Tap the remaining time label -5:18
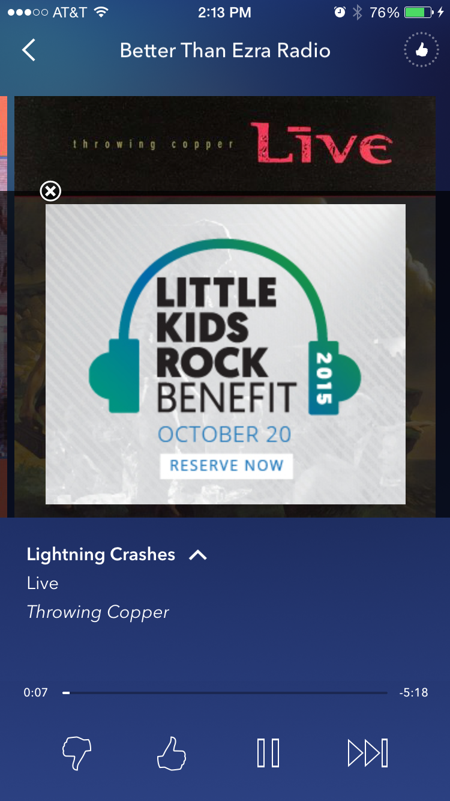Image resolution: width=450 pixels, height=801 pixels. [413, 692]
